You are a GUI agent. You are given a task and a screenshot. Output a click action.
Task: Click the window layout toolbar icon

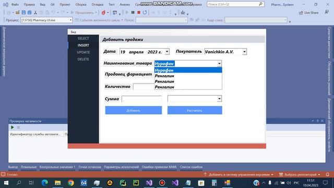tap(115, 13)
